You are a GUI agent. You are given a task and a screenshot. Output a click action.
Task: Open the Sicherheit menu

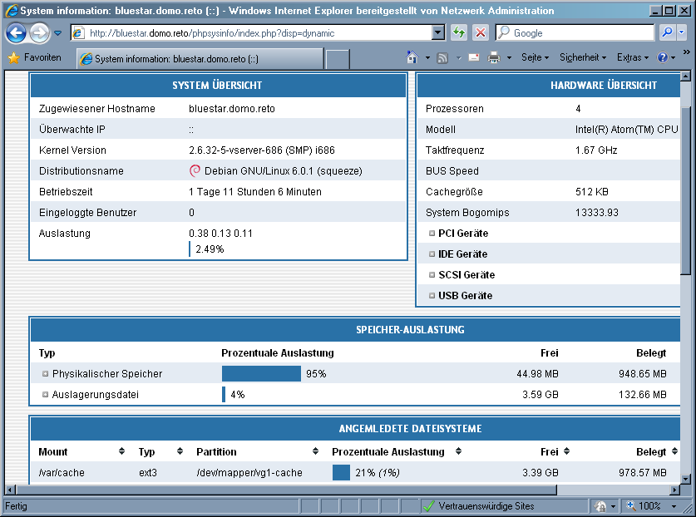pyautogui.click(x=583, y=58)
